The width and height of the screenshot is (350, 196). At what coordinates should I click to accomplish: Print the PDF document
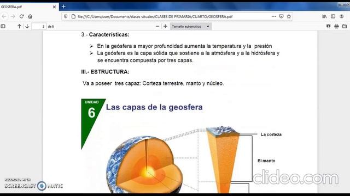click(x=336, y=27)
